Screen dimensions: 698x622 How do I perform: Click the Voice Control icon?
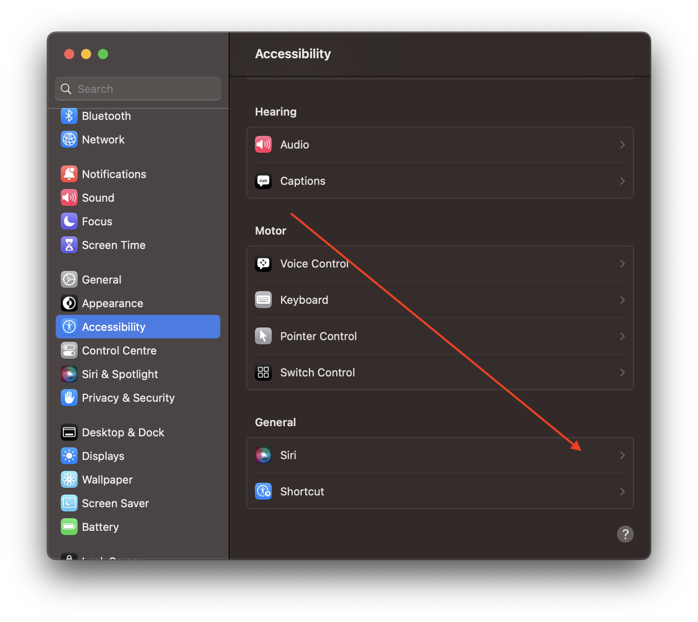click(263, 264)
